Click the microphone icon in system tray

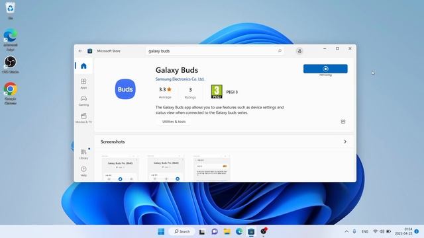tap(354, 231)
